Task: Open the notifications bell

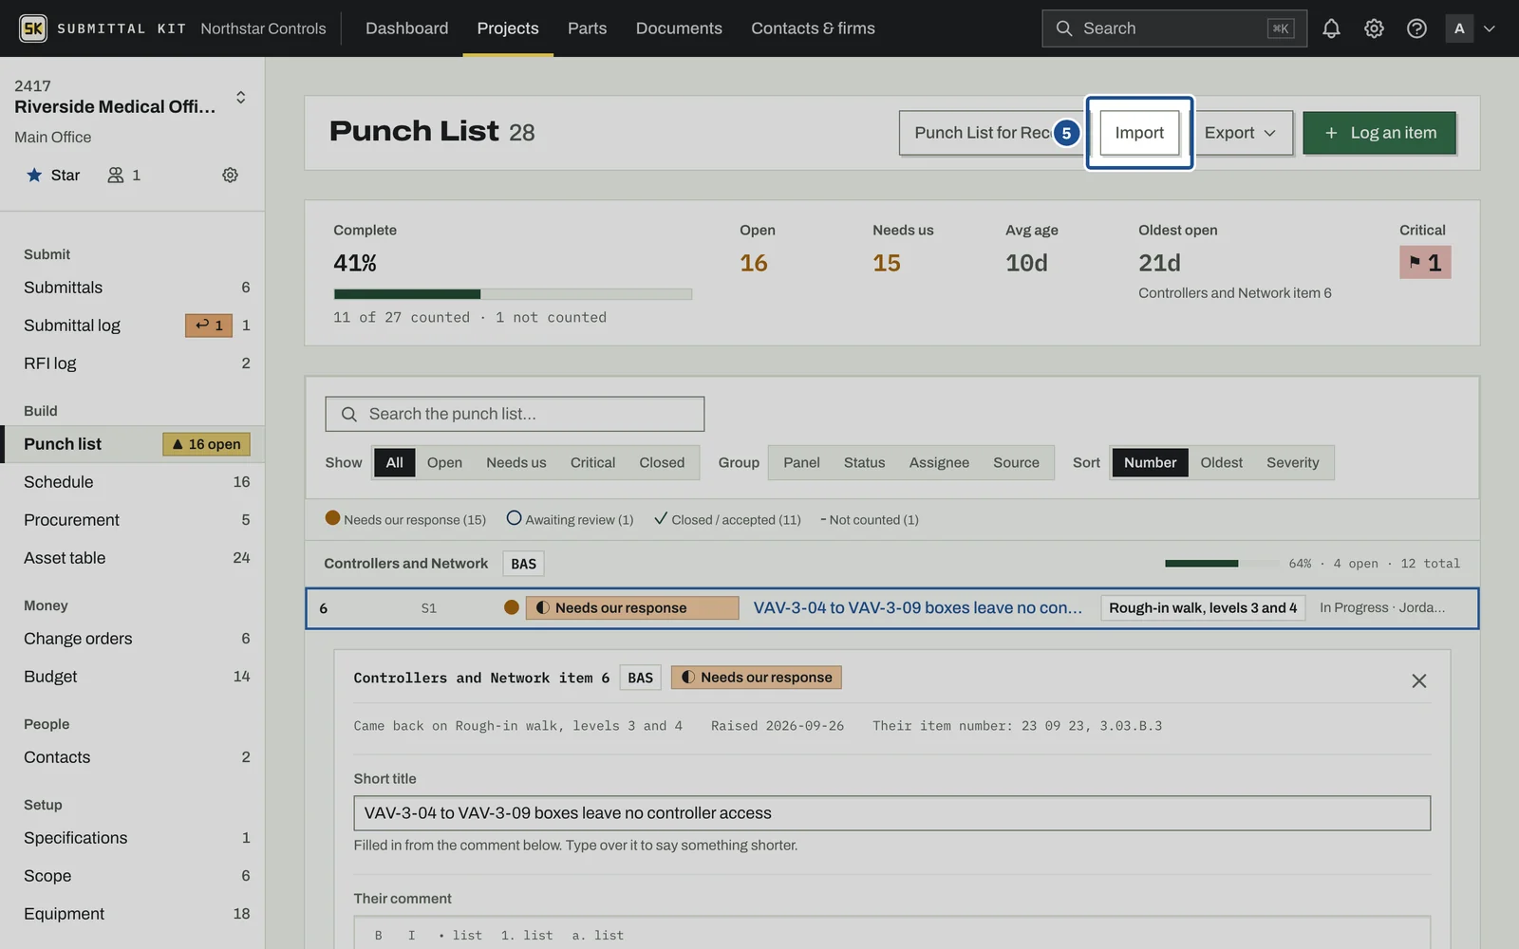Action: coord(1331,28)
